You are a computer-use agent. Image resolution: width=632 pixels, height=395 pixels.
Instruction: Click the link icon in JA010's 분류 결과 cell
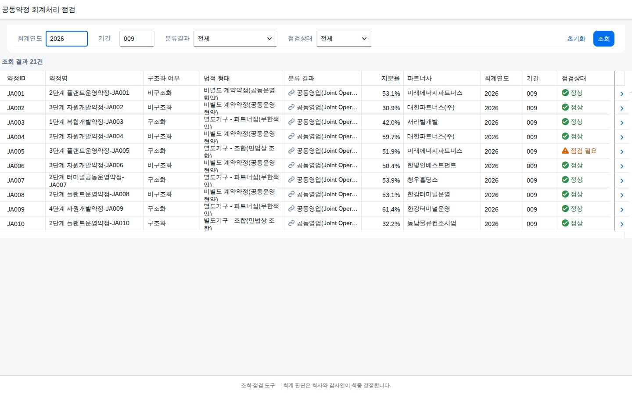point(291,223)
